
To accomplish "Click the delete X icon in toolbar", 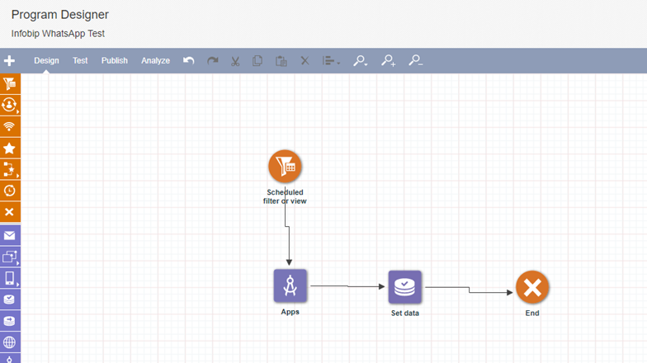I will point(305,61).
